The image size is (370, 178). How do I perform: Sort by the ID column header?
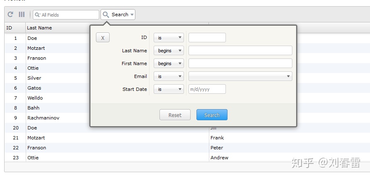click(15, 28)
